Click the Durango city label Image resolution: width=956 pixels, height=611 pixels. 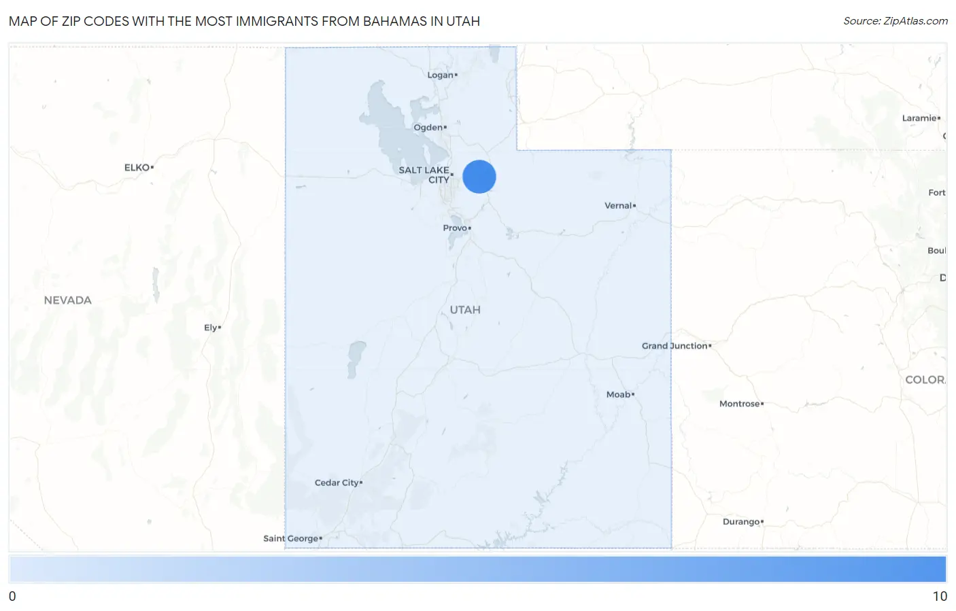(x=741, y=522)
